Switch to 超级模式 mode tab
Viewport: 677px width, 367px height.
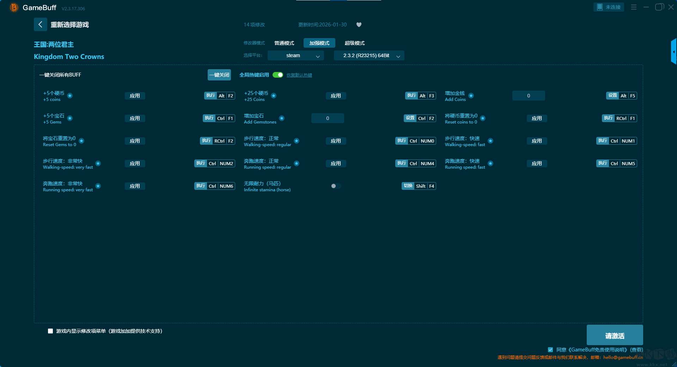(354, 43)
